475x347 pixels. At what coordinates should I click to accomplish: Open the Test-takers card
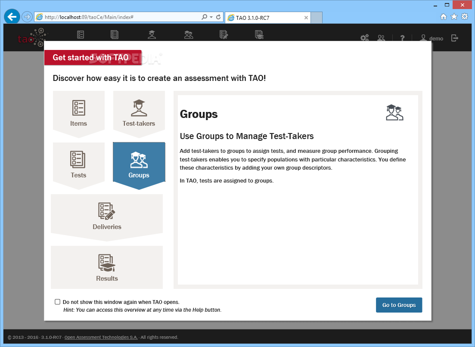point(139,113)
